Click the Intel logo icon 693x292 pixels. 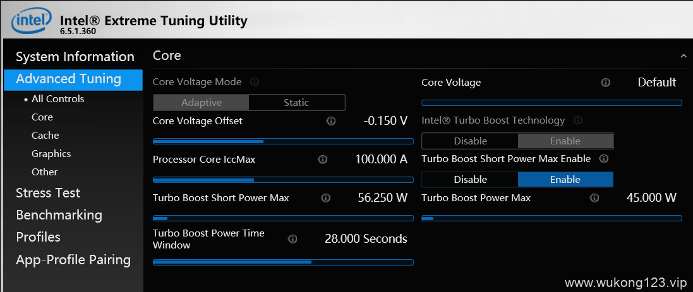30,21
